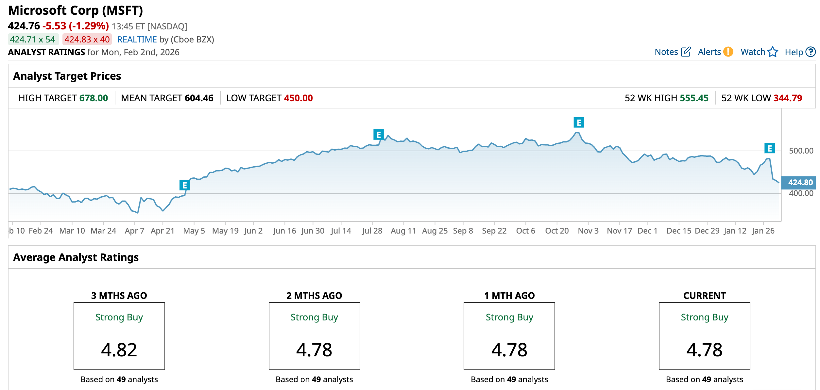Click the Help text link
Viewport: 820px width, 390px height.
(794, 52)
